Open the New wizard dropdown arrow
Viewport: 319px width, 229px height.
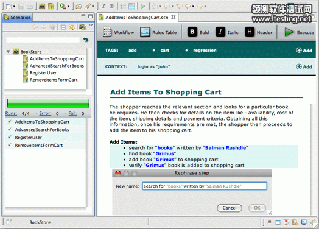tap(14, 7)
